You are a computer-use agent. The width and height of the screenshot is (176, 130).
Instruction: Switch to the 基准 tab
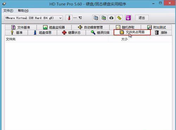[x=17, y=32]
